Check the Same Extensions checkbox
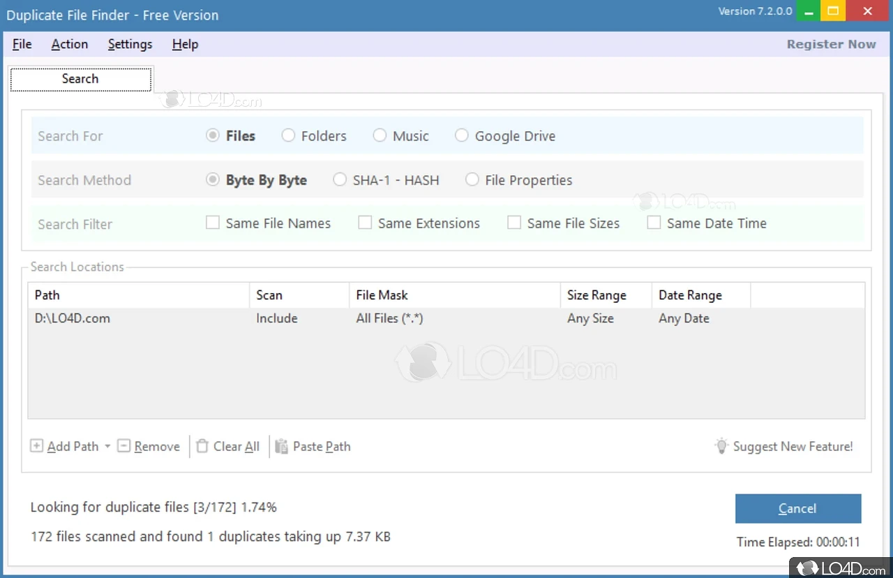The width and height of the screenshot is (893, 578). (x=365, y=222)
